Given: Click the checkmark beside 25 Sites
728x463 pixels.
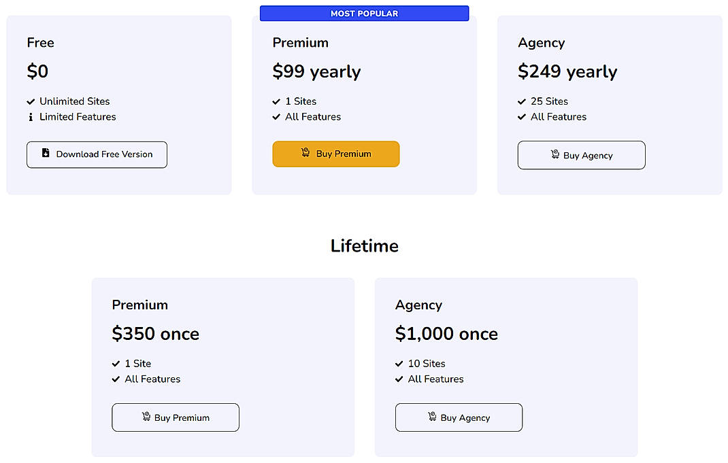Looking at the screenshot, I should coord(521,101).
